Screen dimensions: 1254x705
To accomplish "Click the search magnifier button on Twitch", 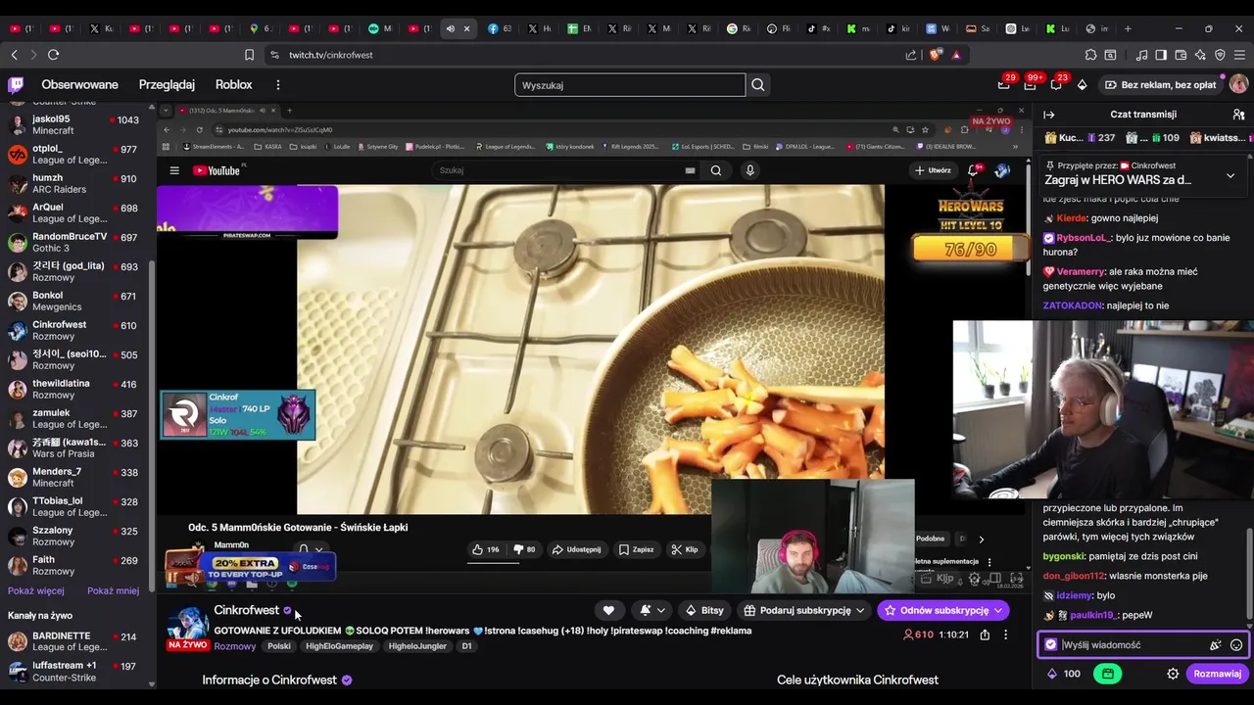I will (758, 85).
